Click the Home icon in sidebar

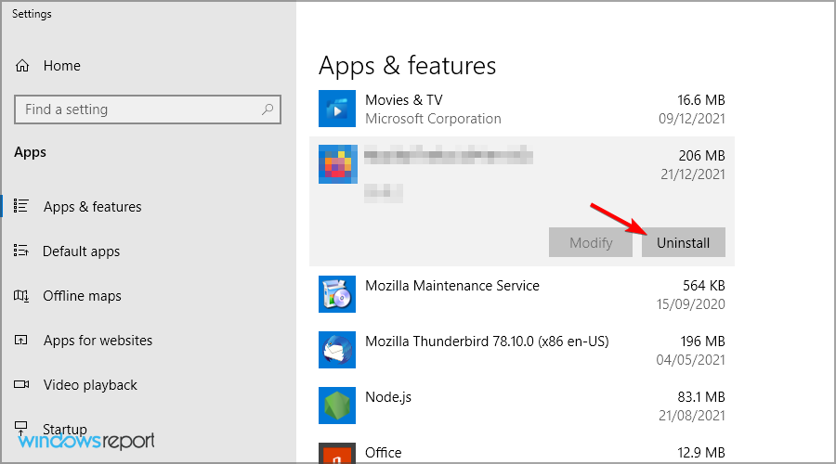(x=22, y=66)
